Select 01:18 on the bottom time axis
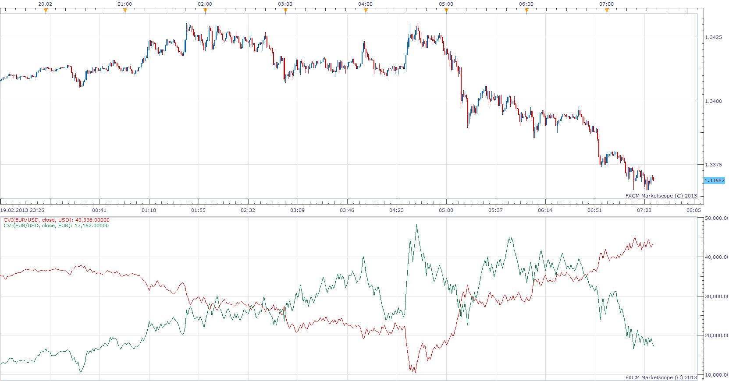The width and height of the screenshot is (729, 381). pos(149,210)
